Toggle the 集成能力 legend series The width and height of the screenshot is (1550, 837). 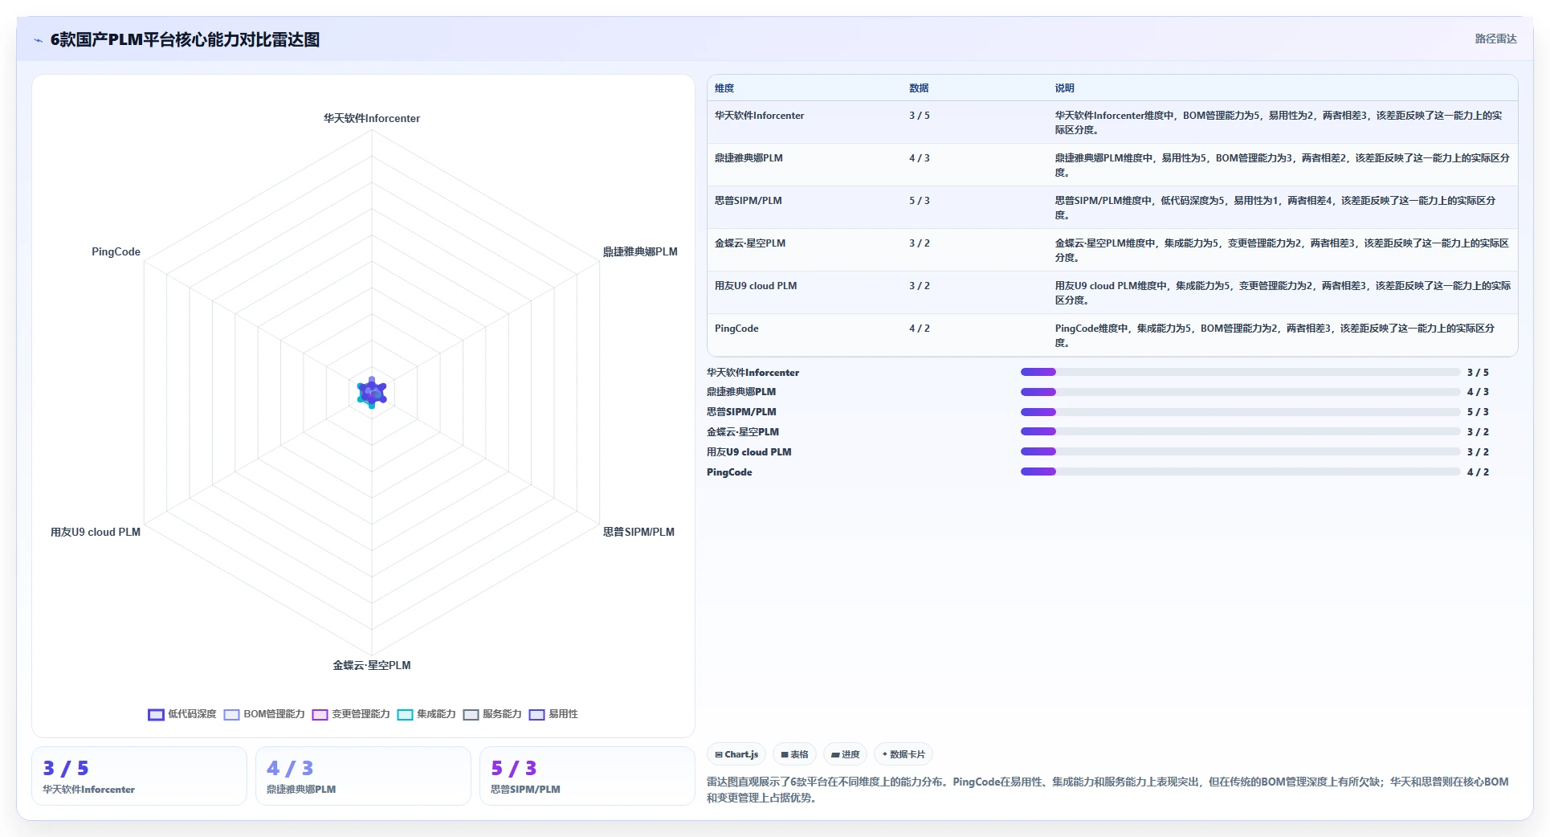426,714
